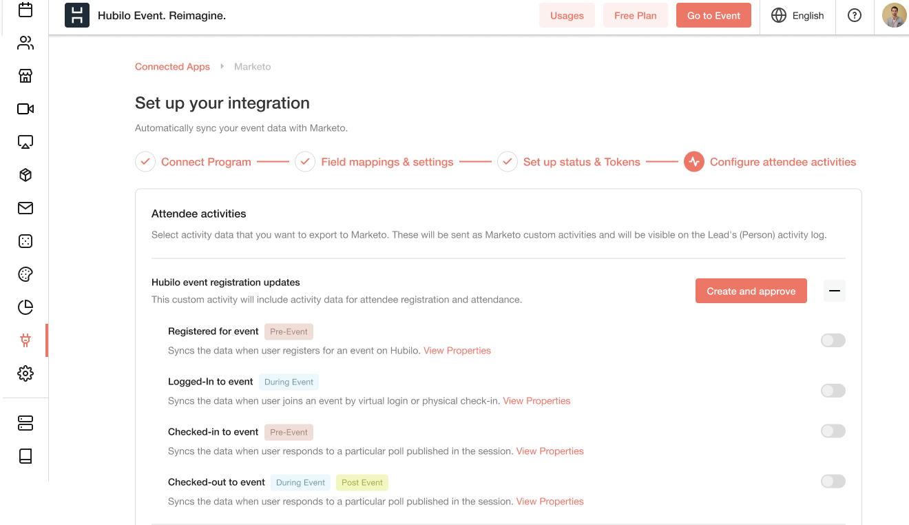This screenshot has width=909, height=525.
Task: Click the Marketo breadcrumb item
Action: 253,67
